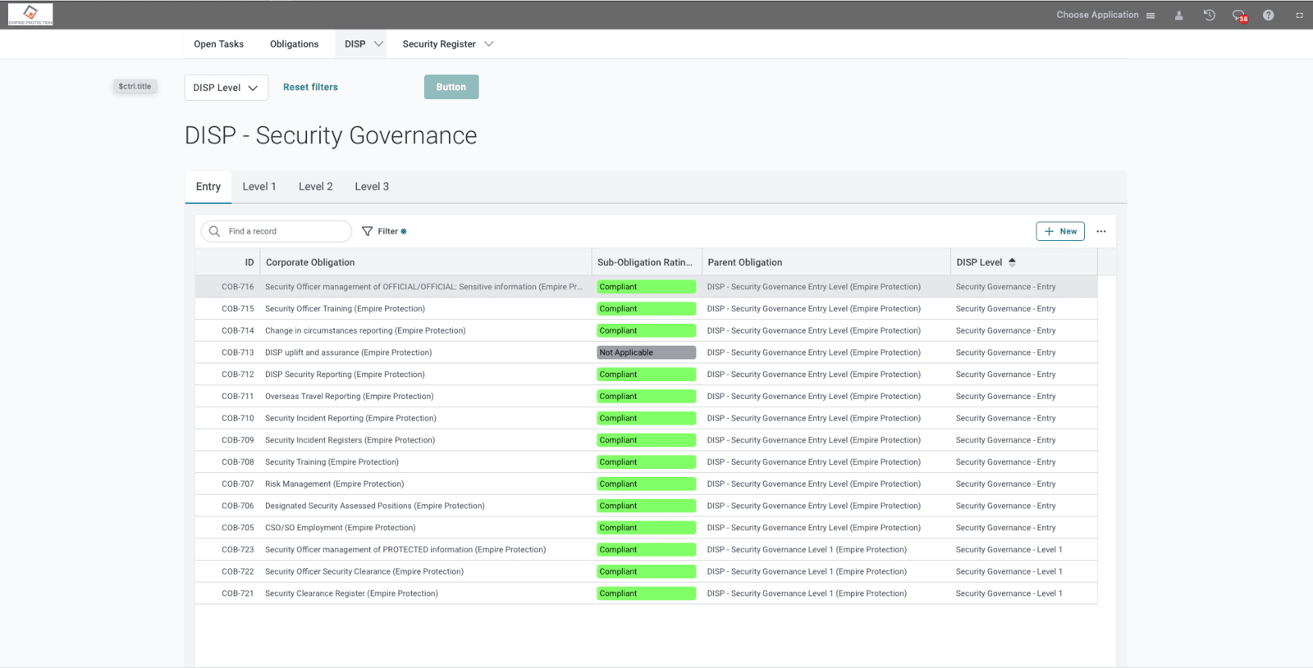Focus the Find a record search field
The height and width of the screenshot is (668, 1313).
(283, 231)
